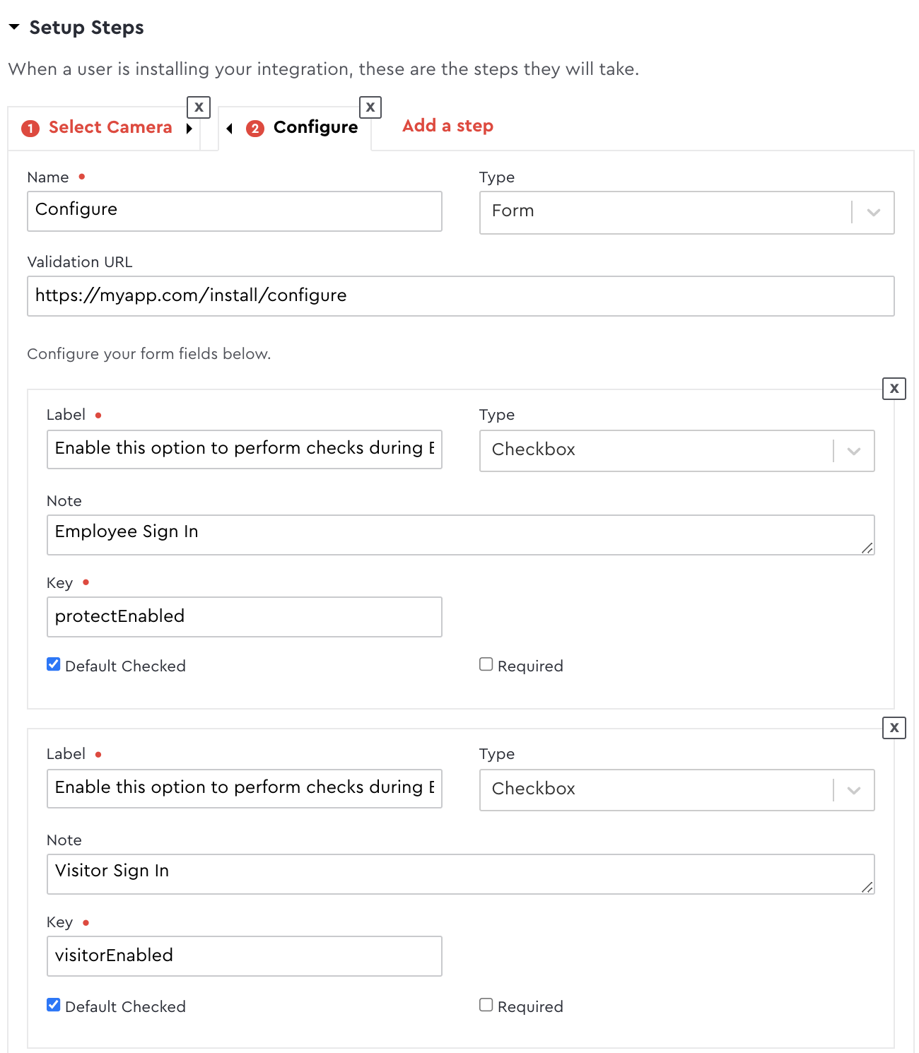Click the Add a step link

[447, 126]
